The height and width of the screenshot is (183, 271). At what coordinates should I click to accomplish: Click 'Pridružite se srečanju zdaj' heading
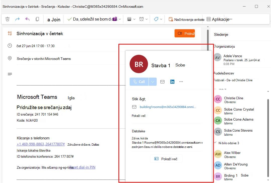[44, 107]
